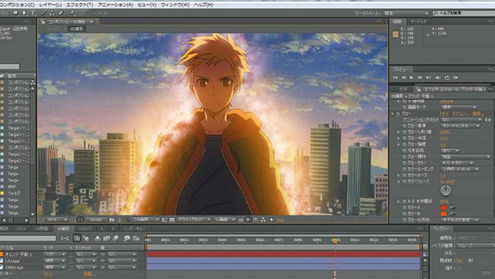Viewport: 495px width, 279px height.
Task: Open the グローカラー dropdown
Action: (x=457, y=163)
